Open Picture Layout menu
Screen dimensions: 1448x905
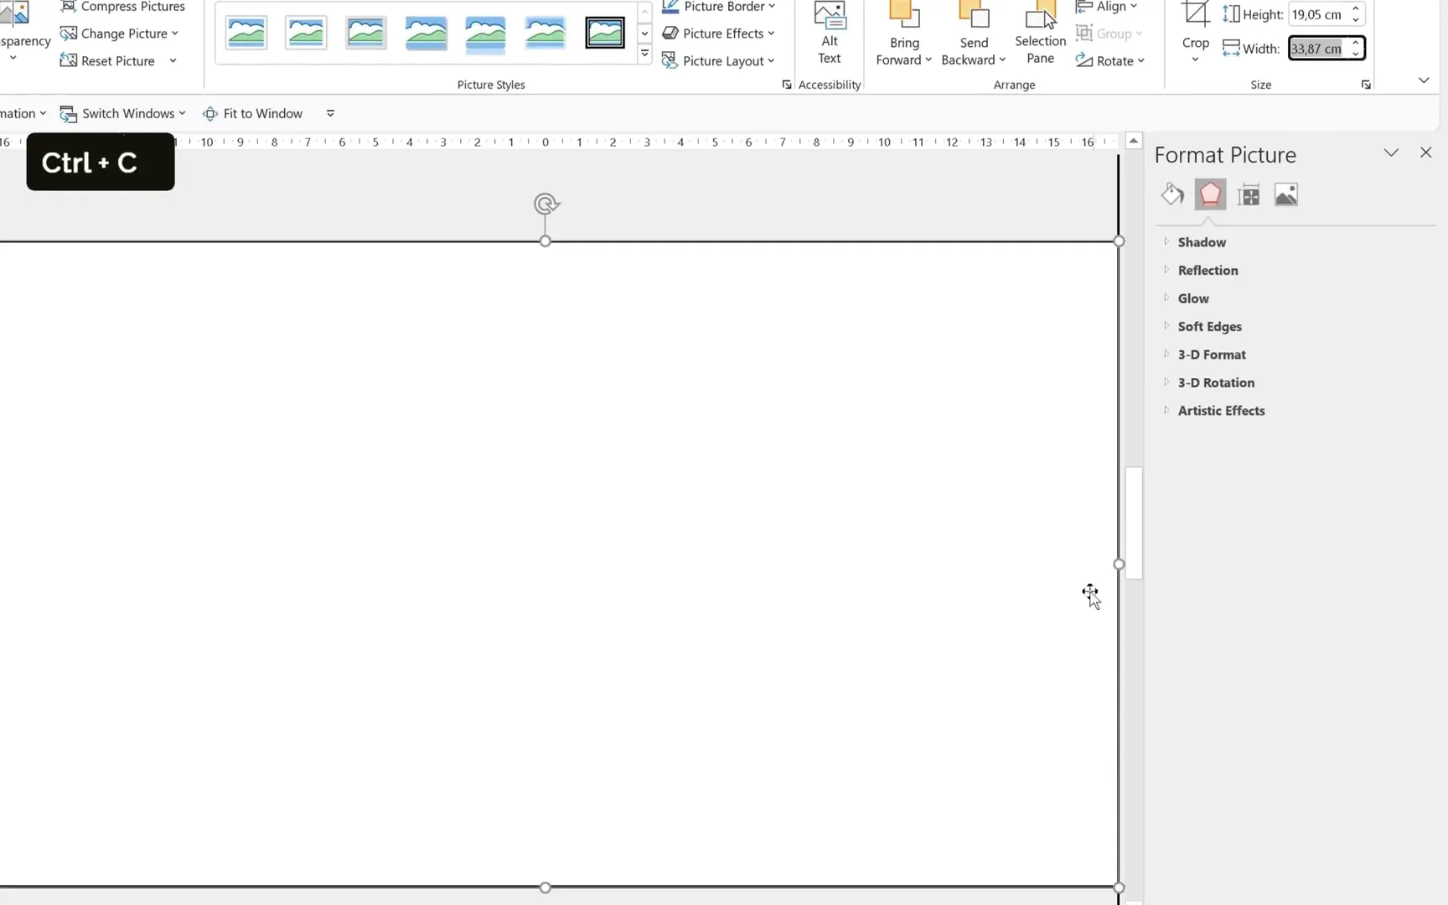point(719,60)
